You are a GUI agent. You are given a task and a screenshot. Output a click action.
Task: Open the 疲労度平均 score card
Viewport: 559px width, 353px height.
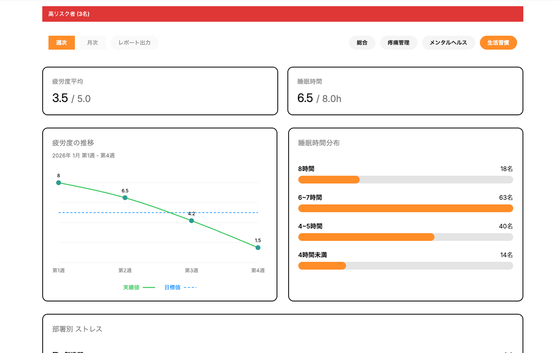point(160,91)
